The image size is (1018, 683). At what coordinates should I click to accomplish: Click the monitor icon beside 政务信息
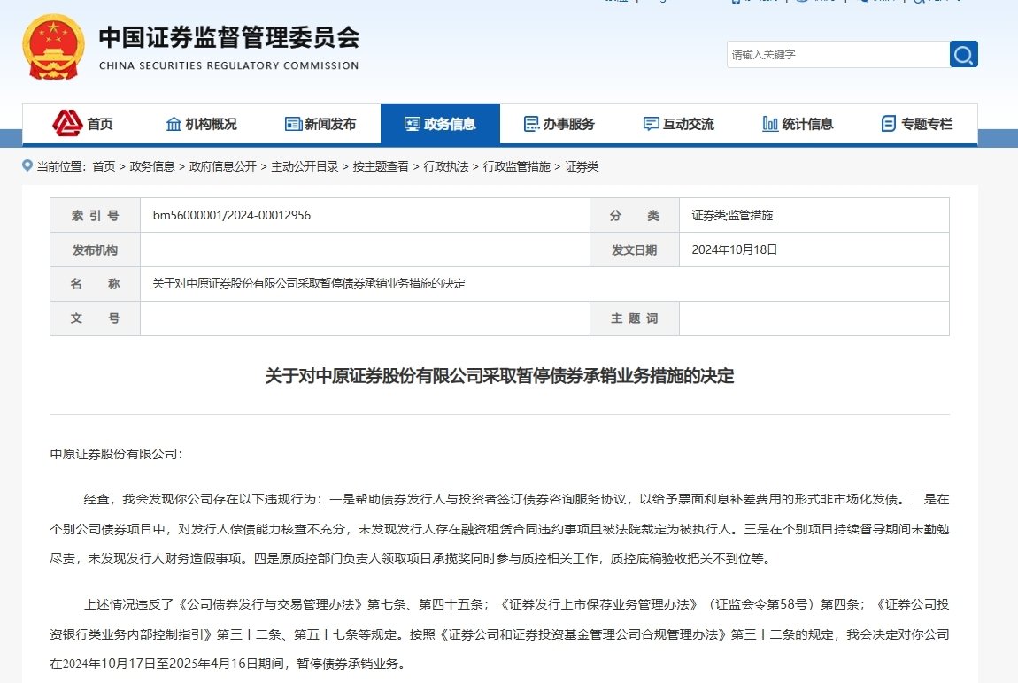(x=413, y=124)
